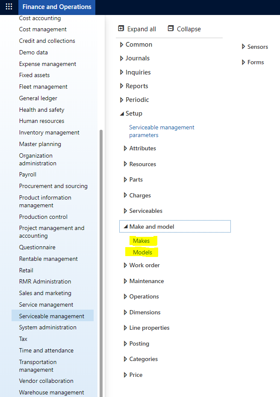Open Warehouse management module

[x=52, y=392]
